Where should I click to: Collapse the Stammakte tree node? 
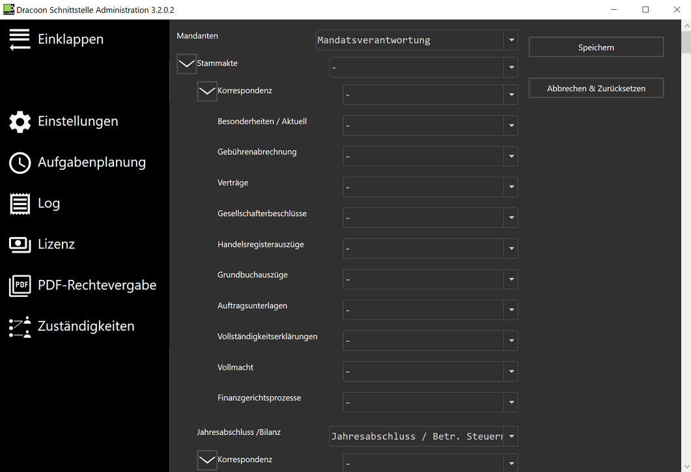click(186, 64)
